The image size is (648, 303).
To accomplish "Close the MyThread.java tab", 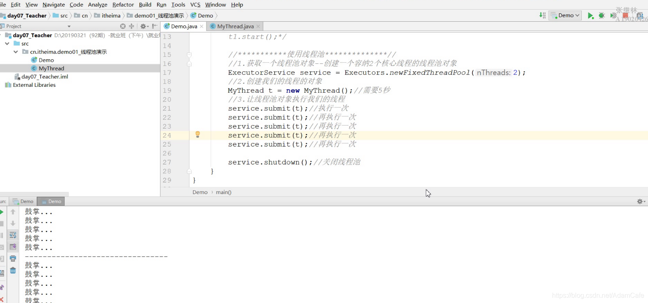I will tap(258, 26).
